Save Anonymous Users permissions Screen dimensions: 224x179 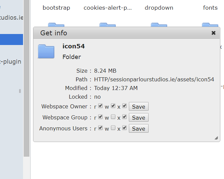tap(139, 129)
